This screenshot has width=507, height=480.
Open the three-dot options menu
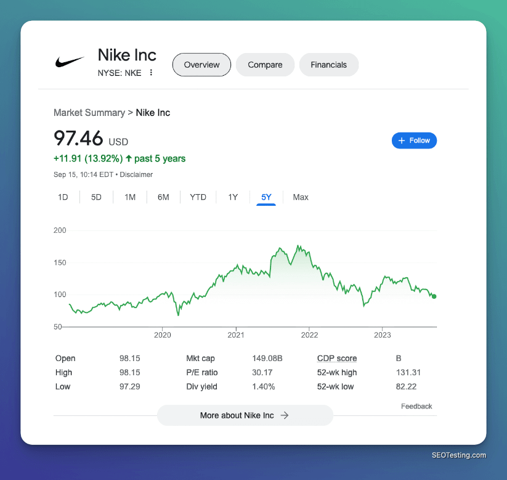pos(151,73)
